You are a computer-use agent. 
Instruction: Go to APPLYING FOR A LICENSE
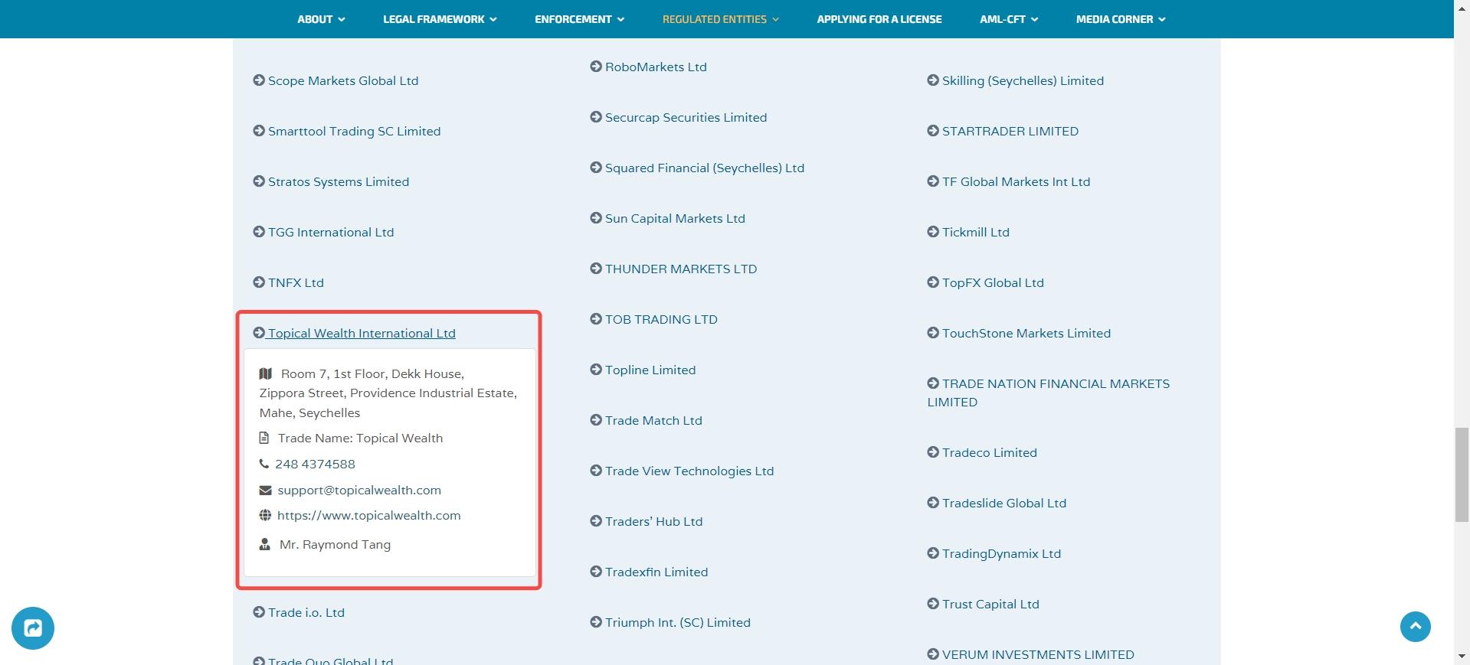(879, 19)
